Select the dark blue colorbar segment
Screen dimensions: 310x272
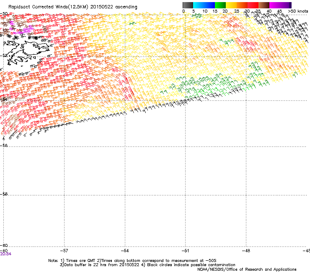[x=209, y=5]
